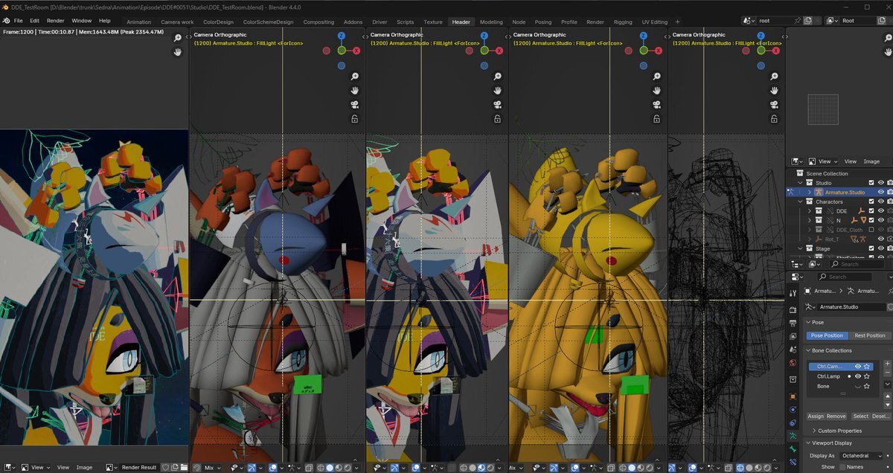Image resolution: width=893 pixels, height=473 pixels.
Task: Open the Window menu
Action: point(82,21)
